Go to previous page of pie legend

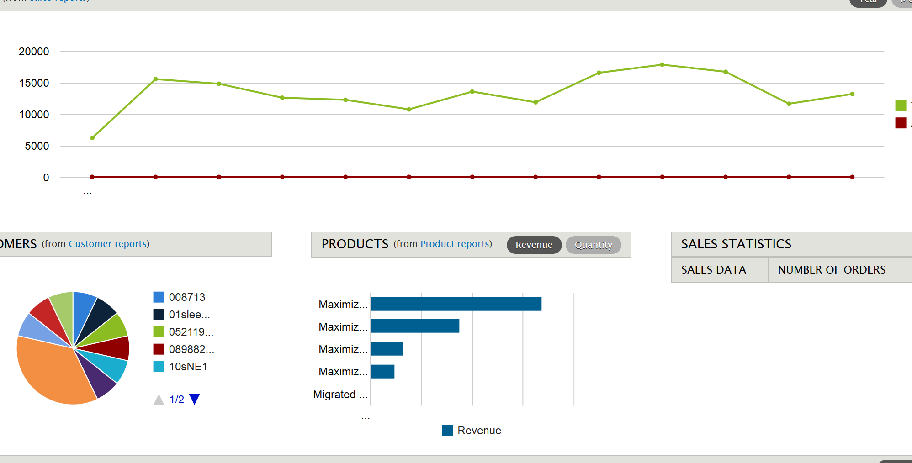[159, 400]
